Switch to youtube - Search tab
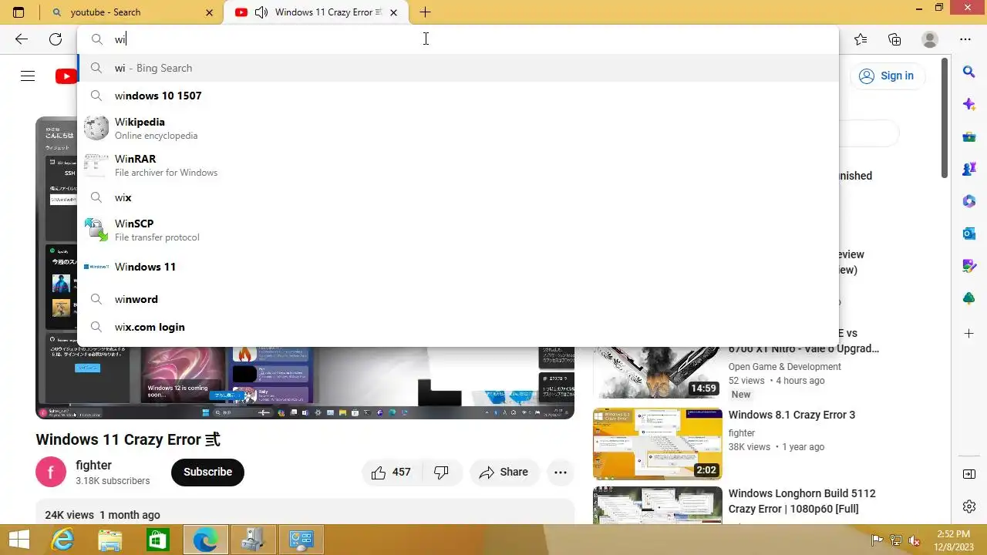 pos(131,12)
